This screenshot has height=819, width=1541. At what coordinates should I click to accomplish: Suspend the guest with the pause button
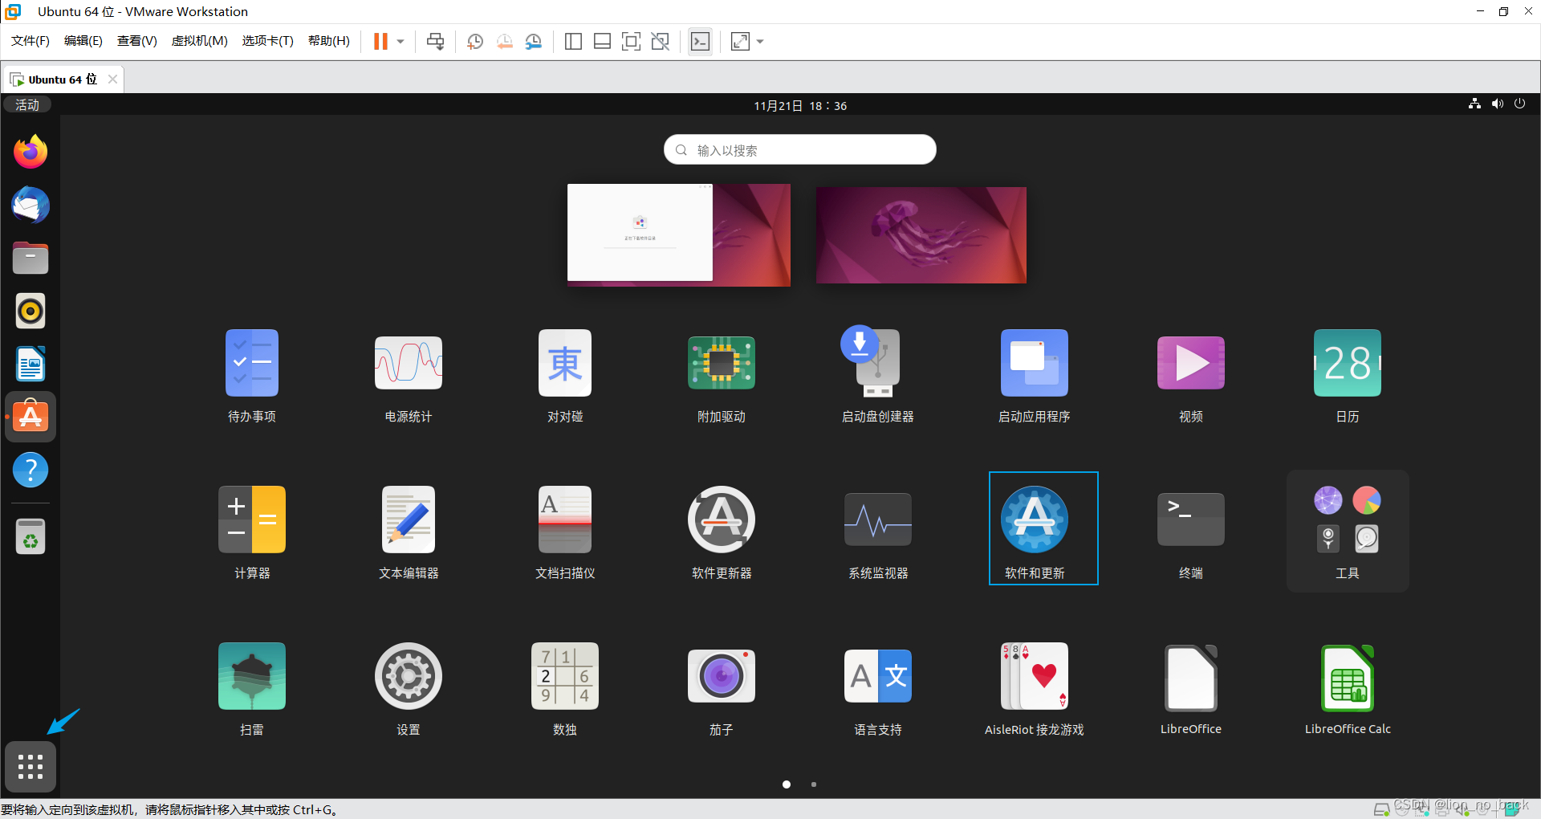click(381, 41)
